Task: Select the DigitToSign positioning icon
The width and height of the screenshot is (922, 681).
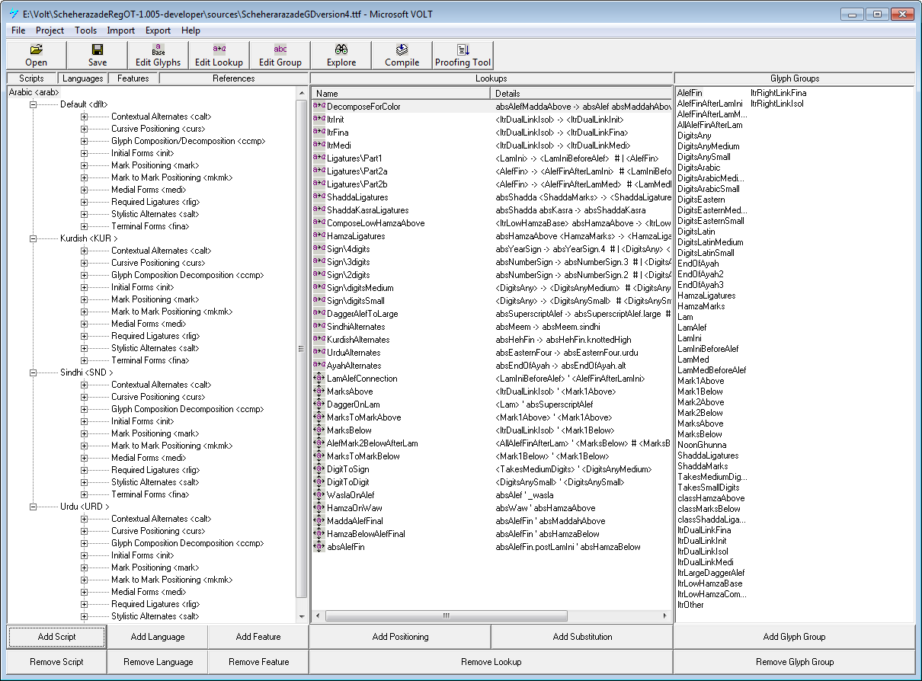Action: 319,468
